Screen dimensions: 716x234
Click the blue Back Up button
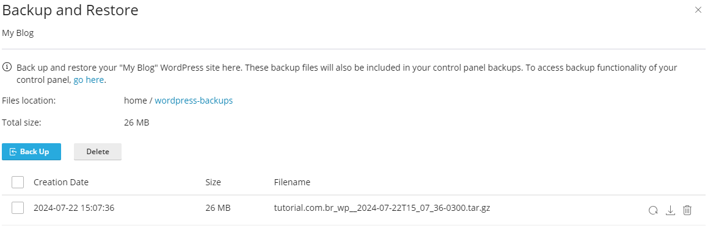(32, 152)
